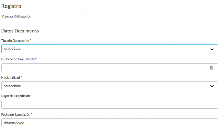Click the Tipo de Documento chevron arrow

coord(212,49)
